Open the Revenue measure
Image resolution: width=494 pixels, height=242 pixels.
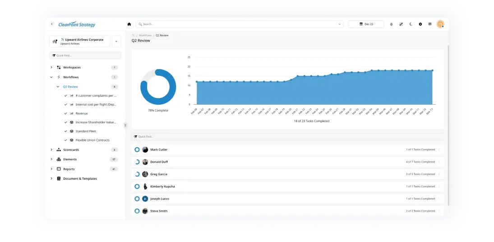[x=82, y=113]
